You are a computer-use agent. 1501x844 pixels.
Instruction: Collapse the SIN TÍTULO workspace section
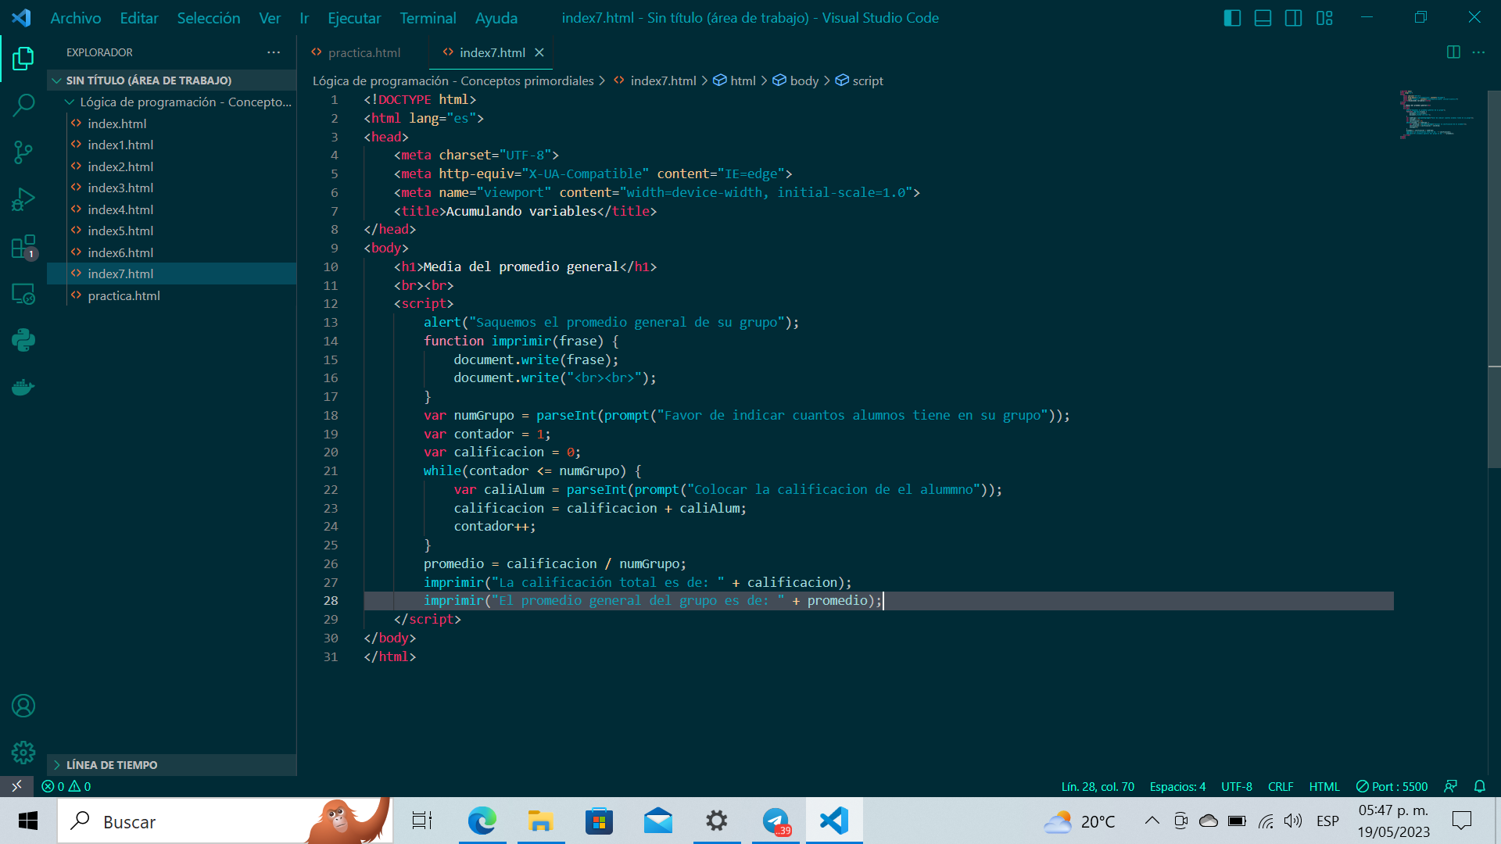click(x=171, y=80)
